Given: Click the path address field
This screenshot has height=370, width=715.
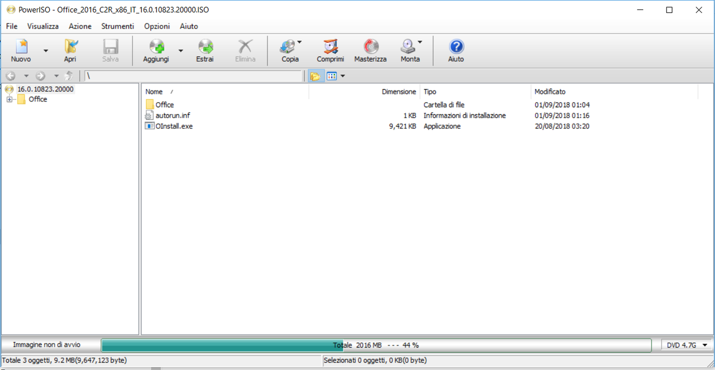Looking at the screenshot, I should (x=193, y=76).
